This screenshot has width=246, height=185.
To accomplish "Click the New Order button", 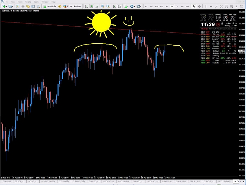I will pyautogui.click(x=50, y=6).
